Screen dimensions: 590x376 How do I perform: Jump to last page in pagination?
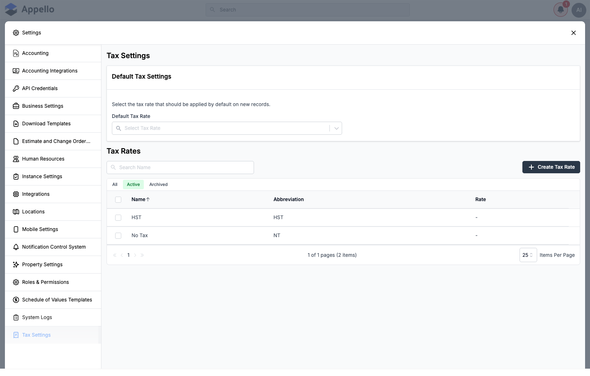tap(142, 255)
